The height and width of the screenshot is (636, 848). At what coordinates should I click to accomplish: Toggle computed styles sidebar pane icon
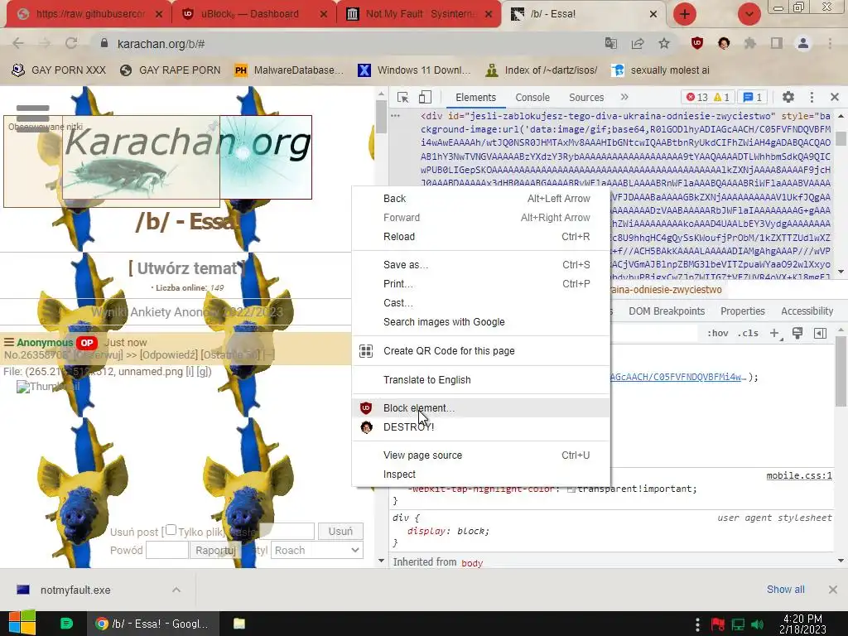click(820, 333)
